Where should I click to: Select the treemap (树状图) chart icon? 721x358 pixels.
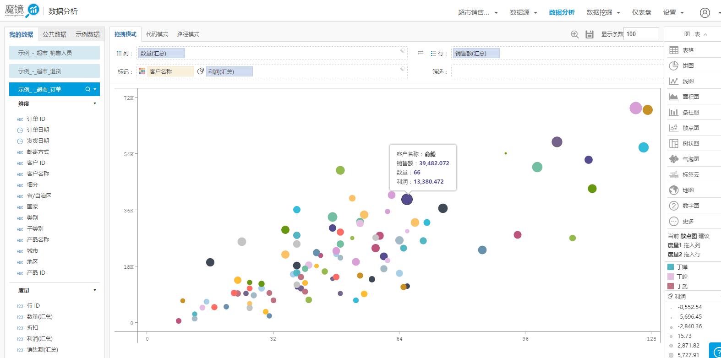click(674, 144)
